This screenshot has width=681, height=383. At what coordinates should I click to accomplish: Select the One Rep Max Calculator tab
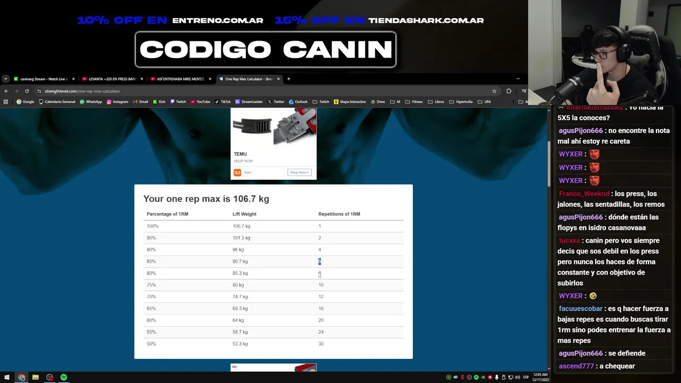point(248,79)
